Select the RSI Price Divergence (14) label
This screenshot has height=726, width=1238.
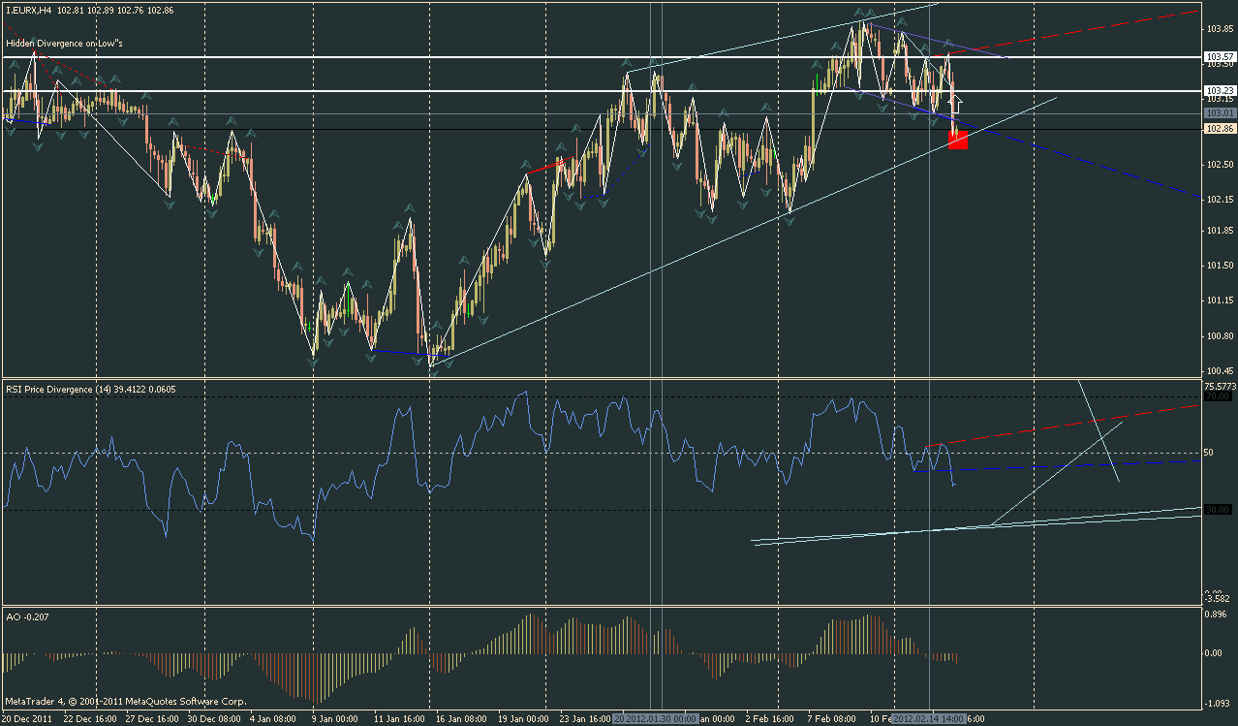click(x=76, y=390)
